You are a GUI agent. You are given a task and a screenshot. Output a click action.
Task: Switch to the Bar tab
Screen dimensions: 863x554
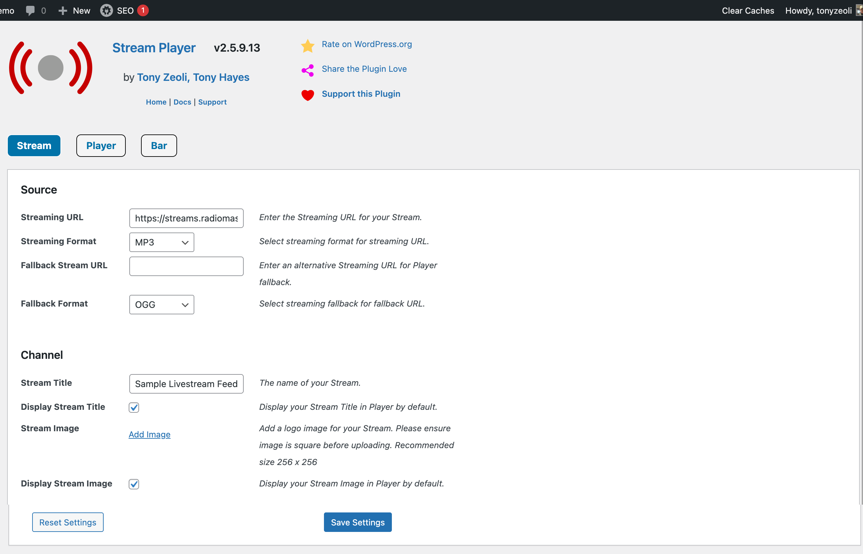coord(159,146)
